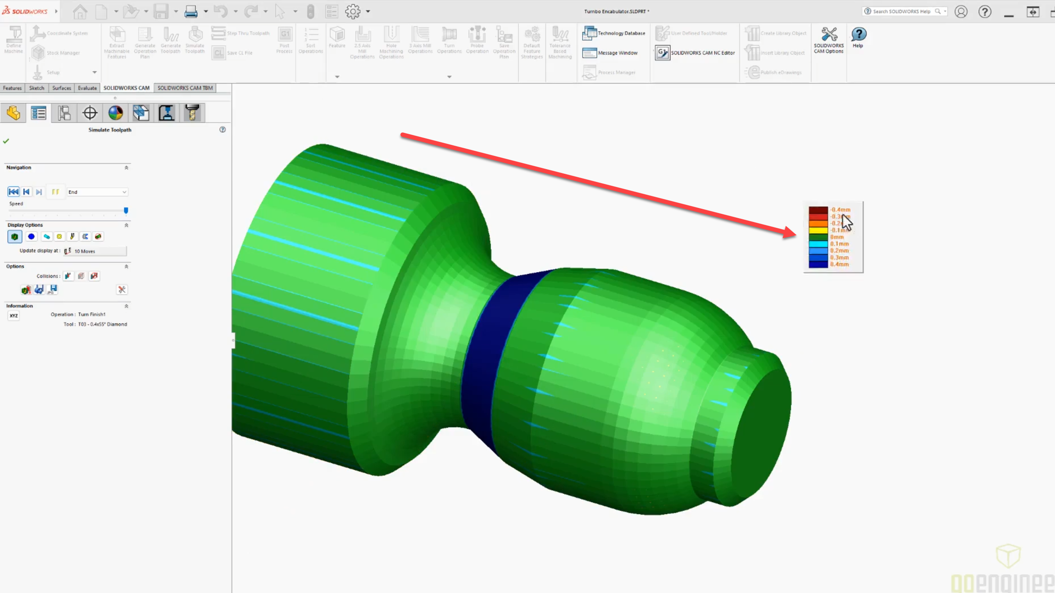Collapse the Navigation section
The height and width of the screenshot is (593, 1055).
point(126,168)
